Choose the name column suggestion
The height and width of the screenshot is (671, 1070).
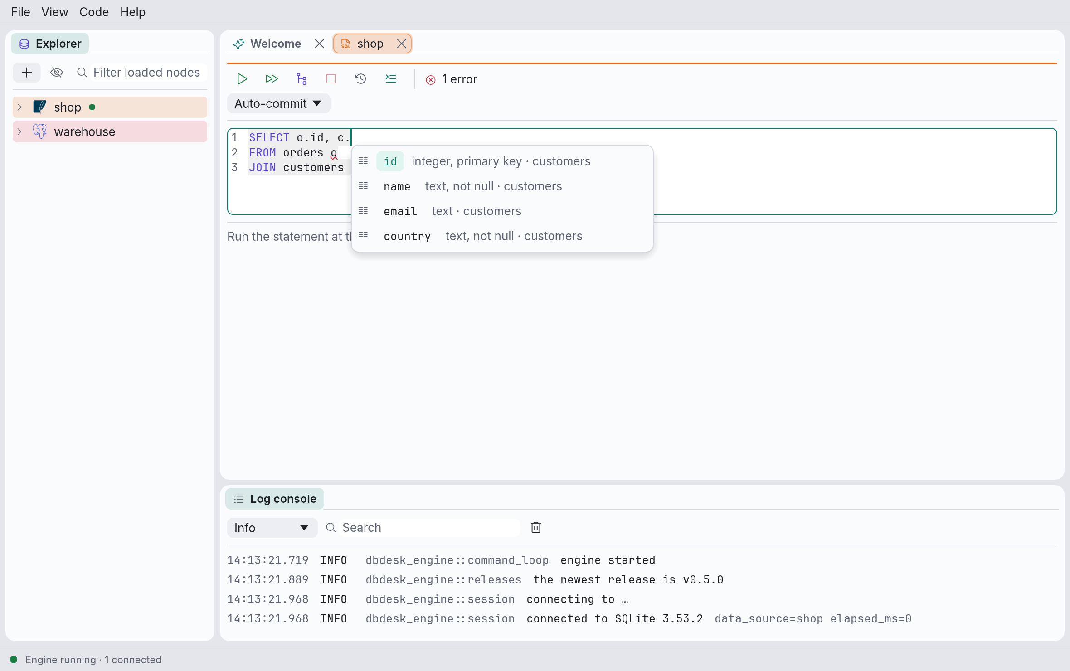(x=502, y=186)
